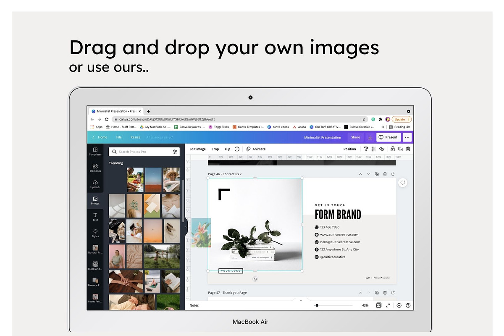
Task: Move Page 46 down with chevron
Action: pyautogui.click(x=369, y=174)
